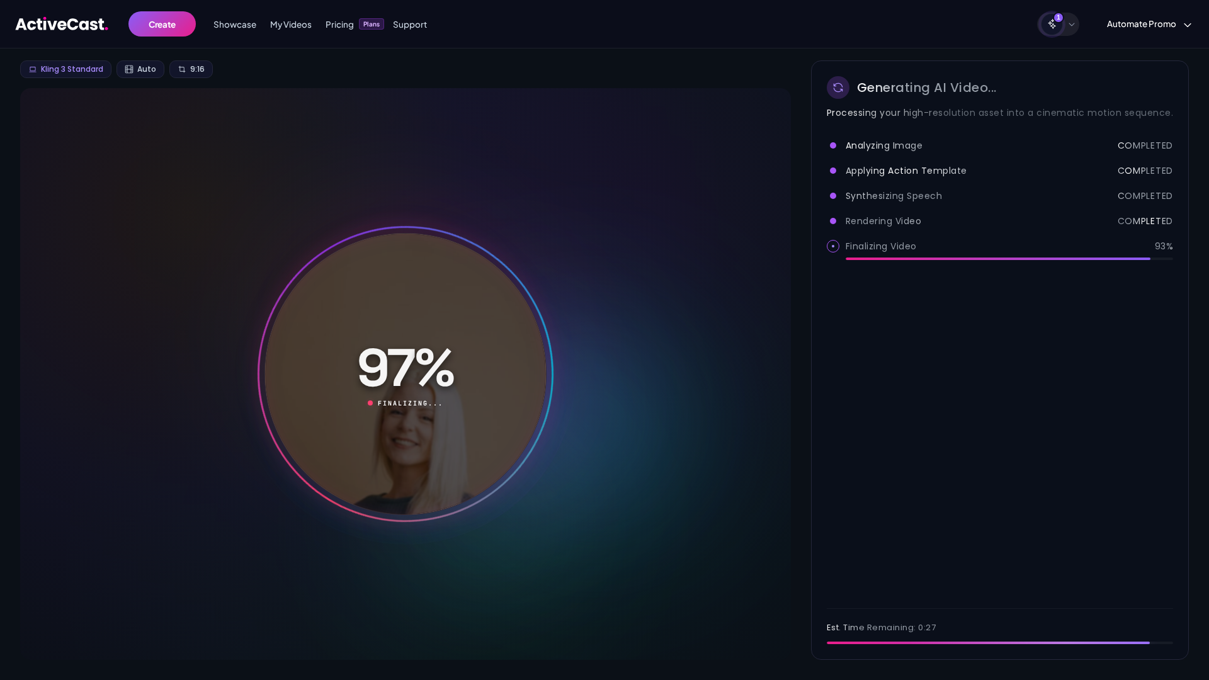Click the 97% circular progress preview
The height and width of the screenshot is (680, 1209).
click(x=406, y=374)
